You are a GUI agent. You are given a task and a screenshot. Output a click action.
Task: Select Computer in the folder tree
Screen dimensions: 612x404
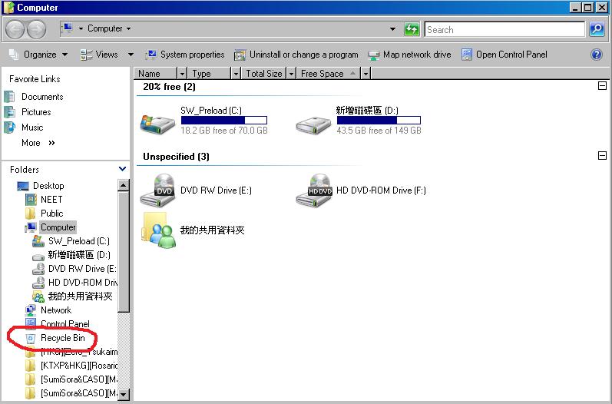[58, 227]
